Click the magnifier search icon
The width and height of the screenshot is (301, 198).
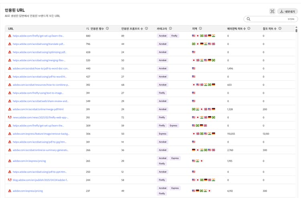tap(249, 19)
